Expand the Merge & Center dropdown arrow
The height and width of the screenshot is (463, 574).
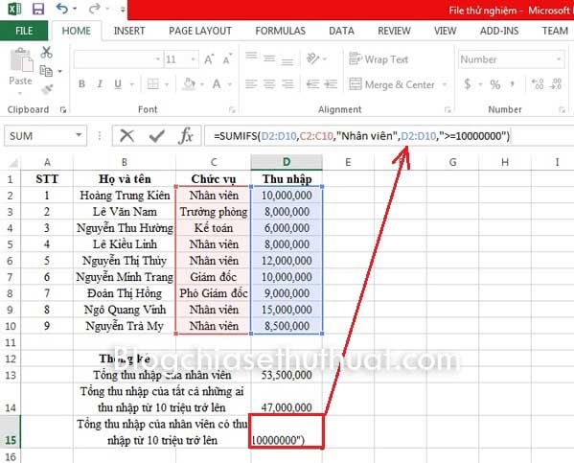[445, 84]
